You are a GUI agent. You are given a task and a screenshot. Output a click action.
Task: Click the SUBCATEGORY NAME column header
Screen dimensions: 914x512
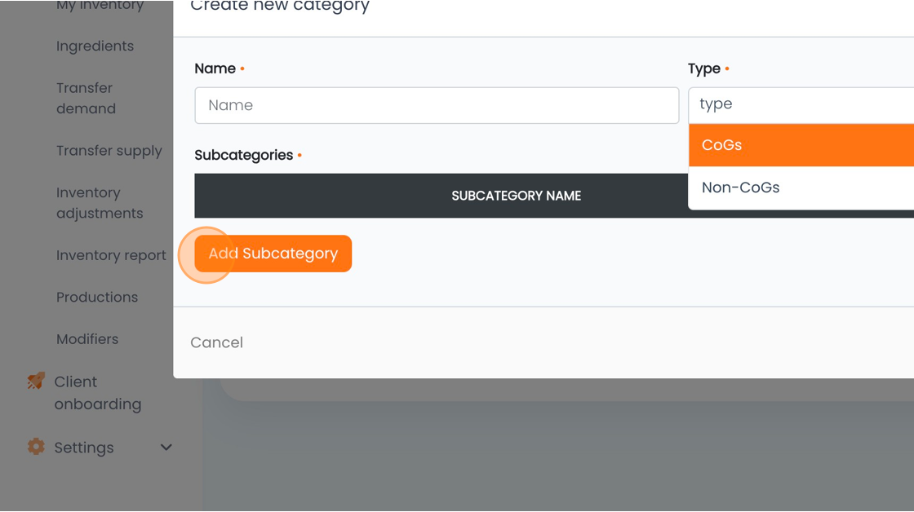click(x=517, y=196)
